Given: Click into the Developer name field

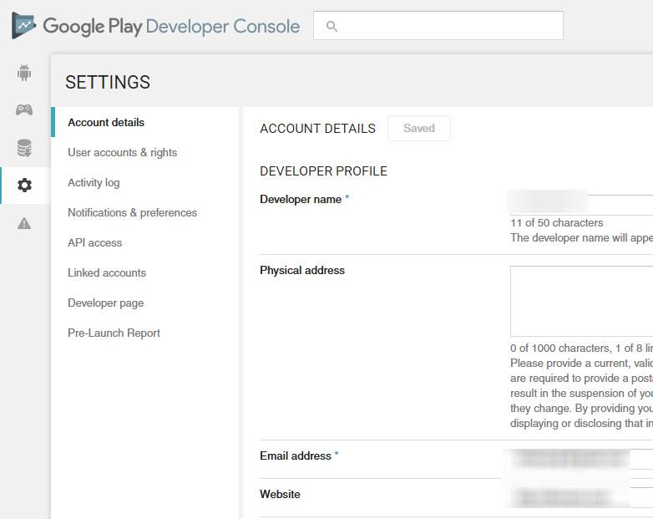Looking at the screenshot, I should 581,205.
